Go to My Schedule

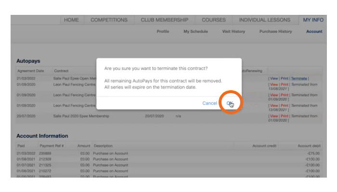(195, 32)
